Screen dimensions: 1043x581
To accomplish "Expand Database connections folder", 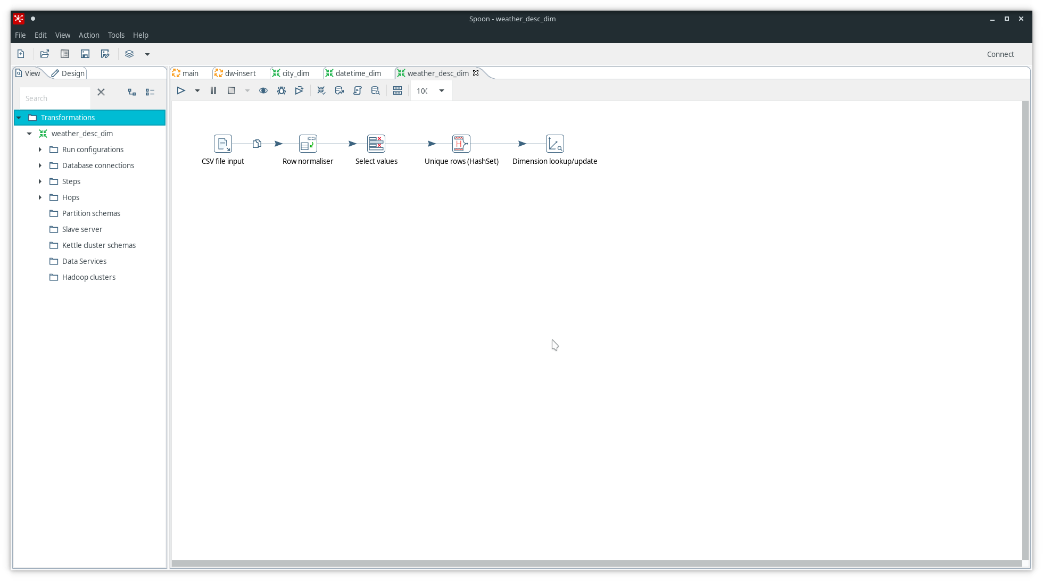I will click(40, 165).
